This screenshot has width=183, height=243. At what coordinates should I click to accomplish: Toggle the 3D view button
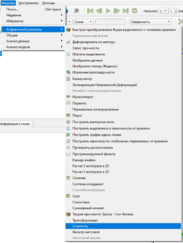pyautogui.click(x=76, y=11)
